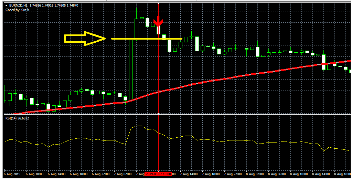Click the '8 Aug 02:00' time axis label
Image resolution: width=351 pixels, height=179 pixels.
point(255,174)
